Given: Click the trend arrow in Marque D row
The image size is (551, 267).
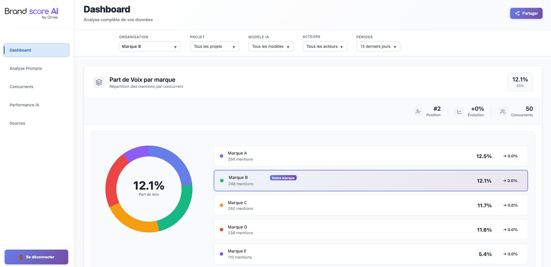Looking at the screenshot, I should 505,230.
